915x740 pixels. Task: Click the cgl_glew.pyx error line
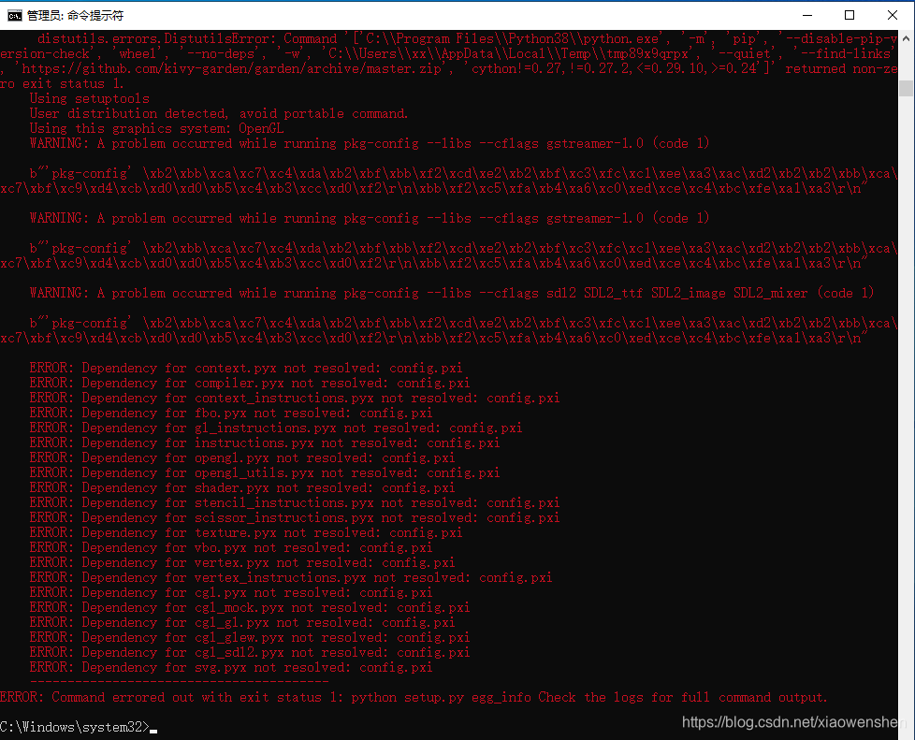click(x=250, y=637)
